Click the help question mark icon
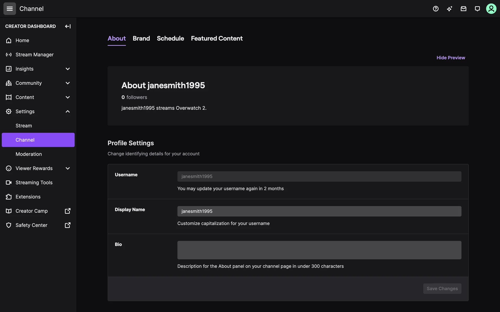This screenshot has height=312, width=500. (436, 9)
